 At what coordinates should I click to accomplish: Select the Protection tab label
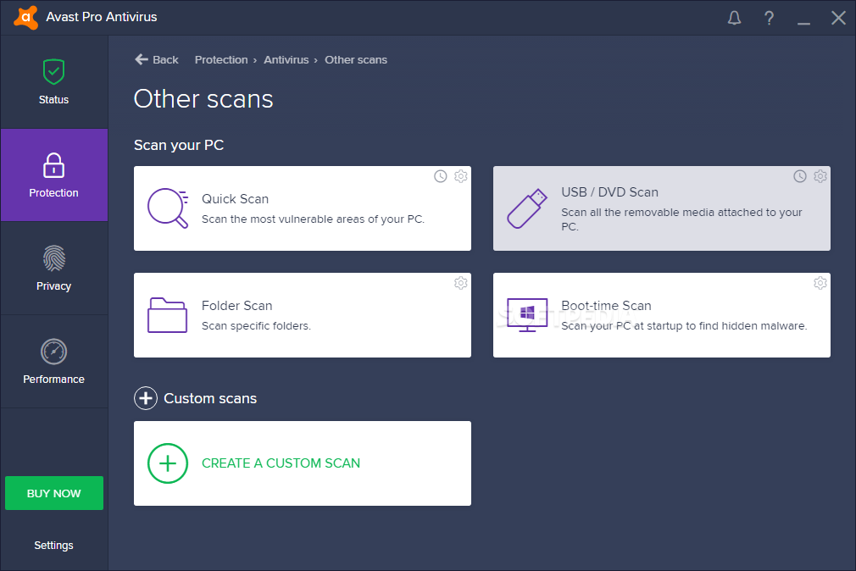click(53, 192)
